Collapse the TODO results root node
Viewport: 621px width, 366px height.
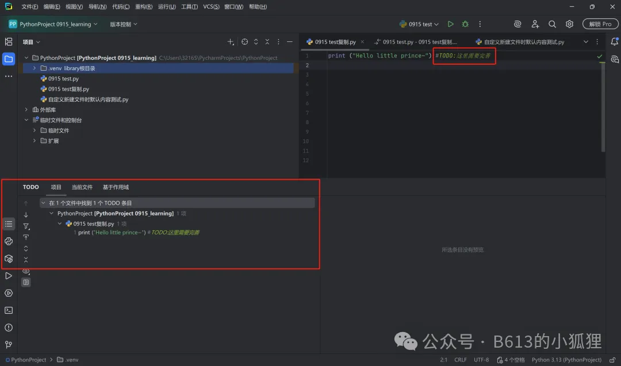coord(43,203)
